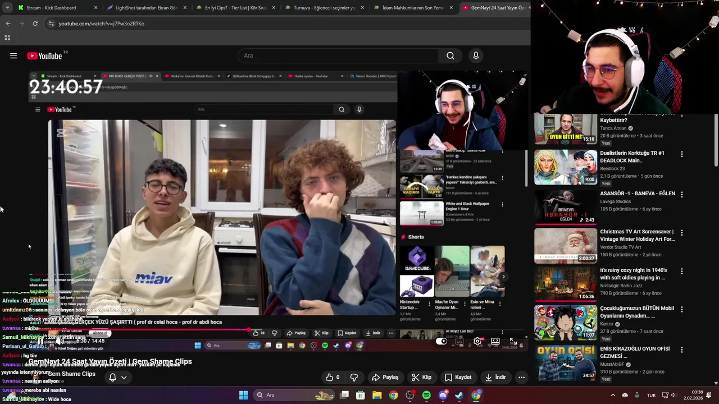
Task: Save the video with Kaydet
Action: tap(458, 377)
